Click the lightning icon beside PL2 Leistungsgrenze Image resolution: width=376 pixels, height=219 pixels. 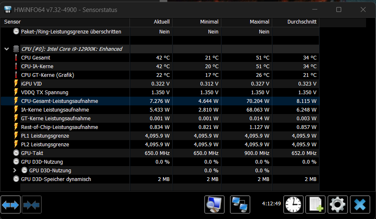click(x=16, y=144)
